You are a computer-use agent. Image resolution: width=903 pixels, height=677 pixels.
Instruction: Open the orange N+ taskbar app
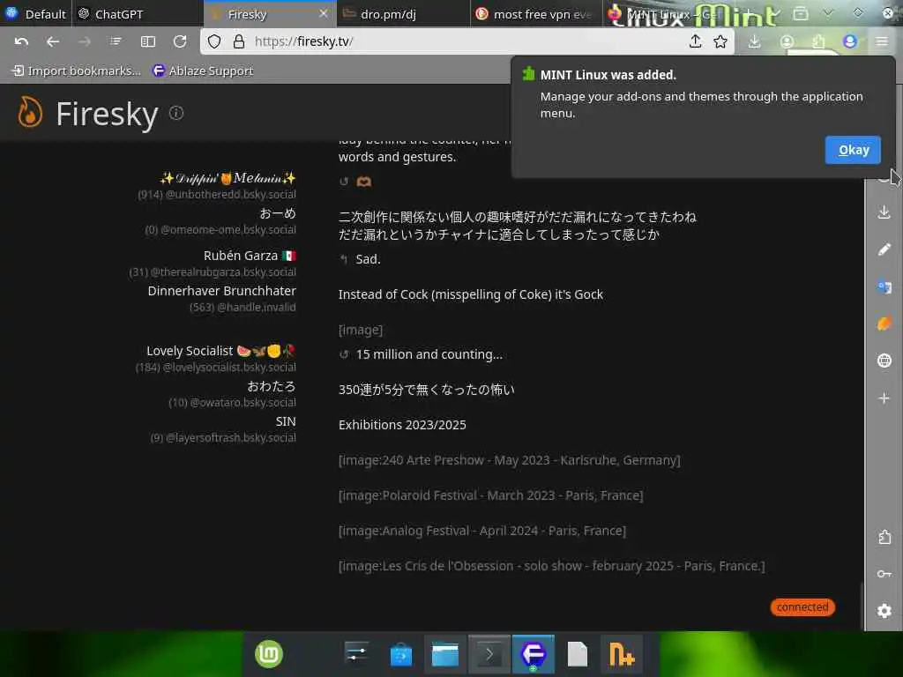point(622,654)
